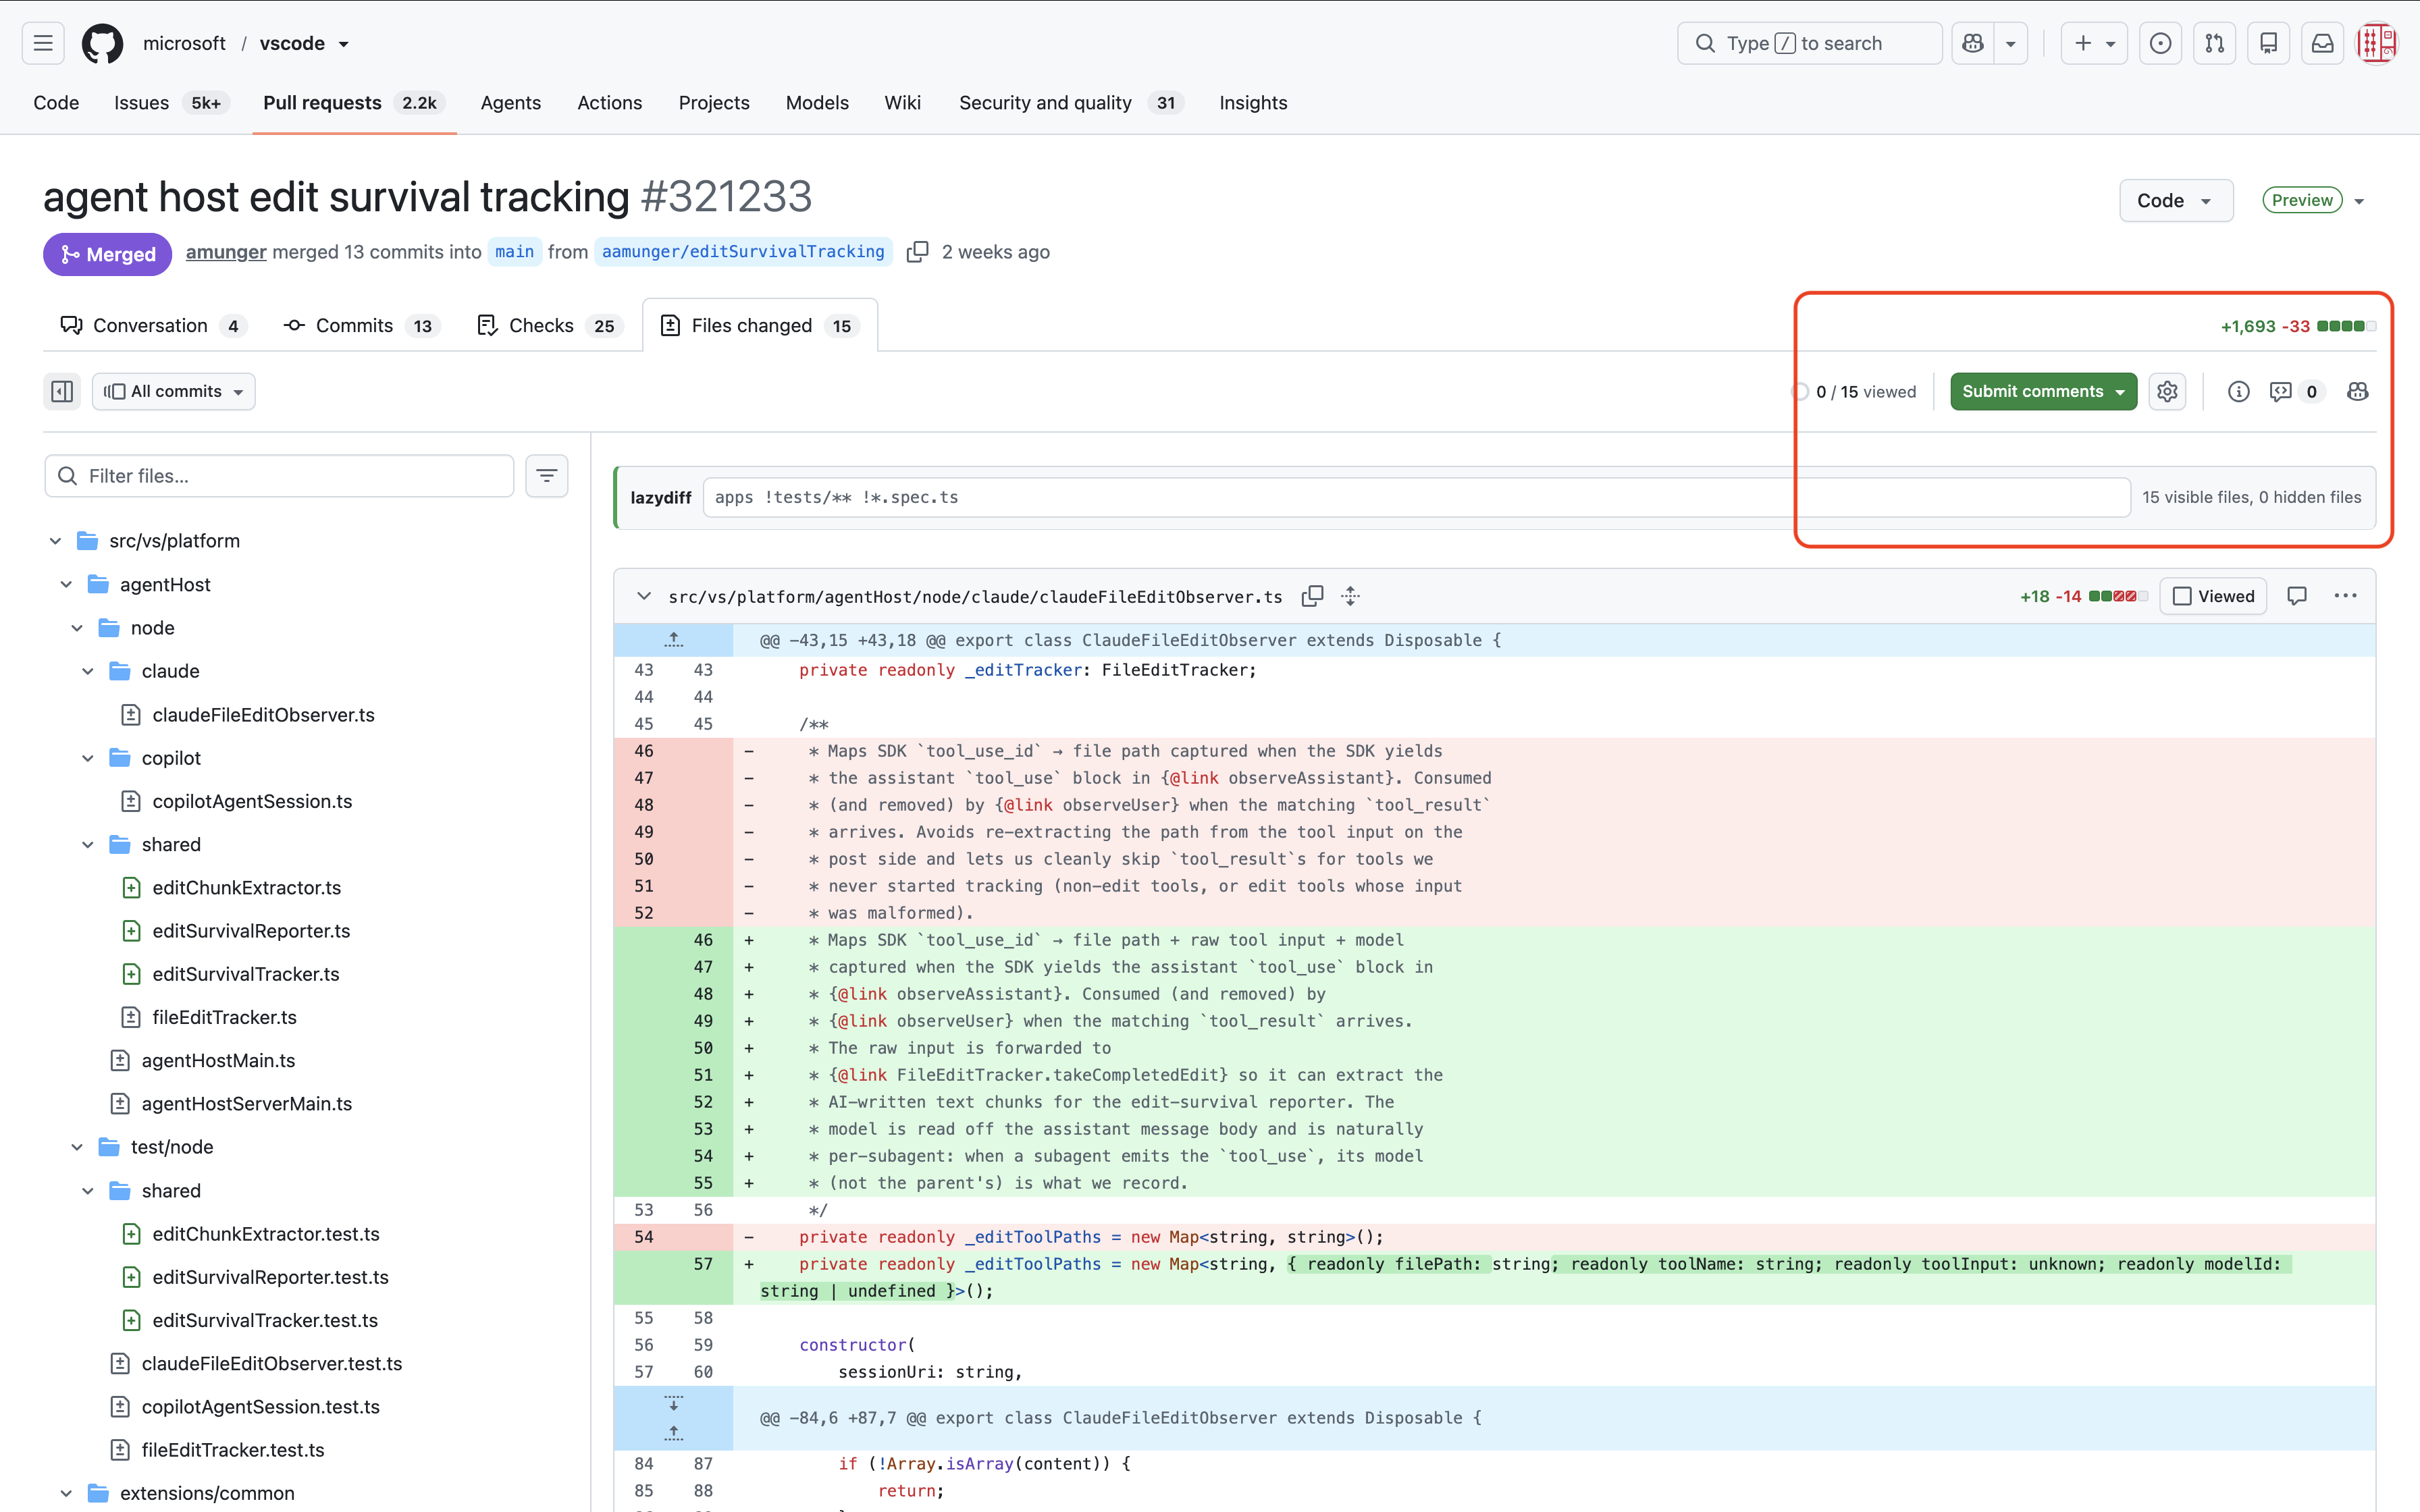Select fileEditTracker.test.ts in file tree

(232, 1450)
